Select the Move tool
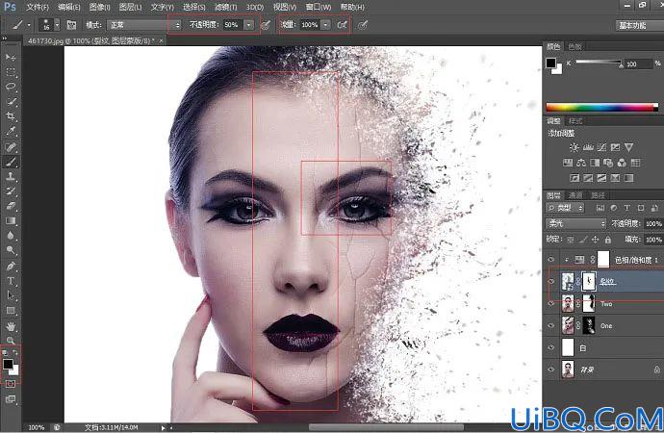This screenshot has width=664, height=433. 11,57
